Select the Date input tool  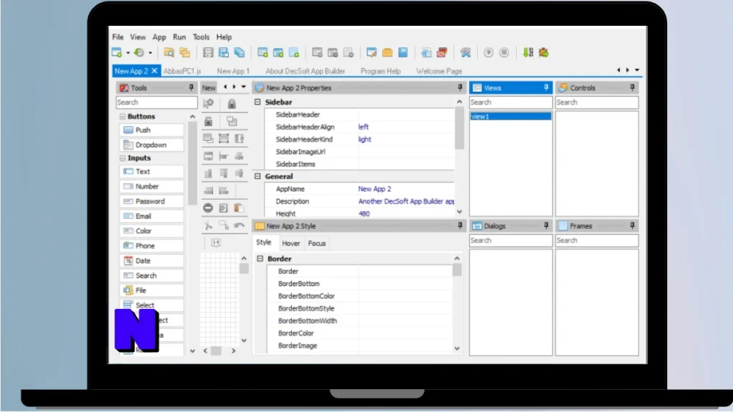pos(152,260)
